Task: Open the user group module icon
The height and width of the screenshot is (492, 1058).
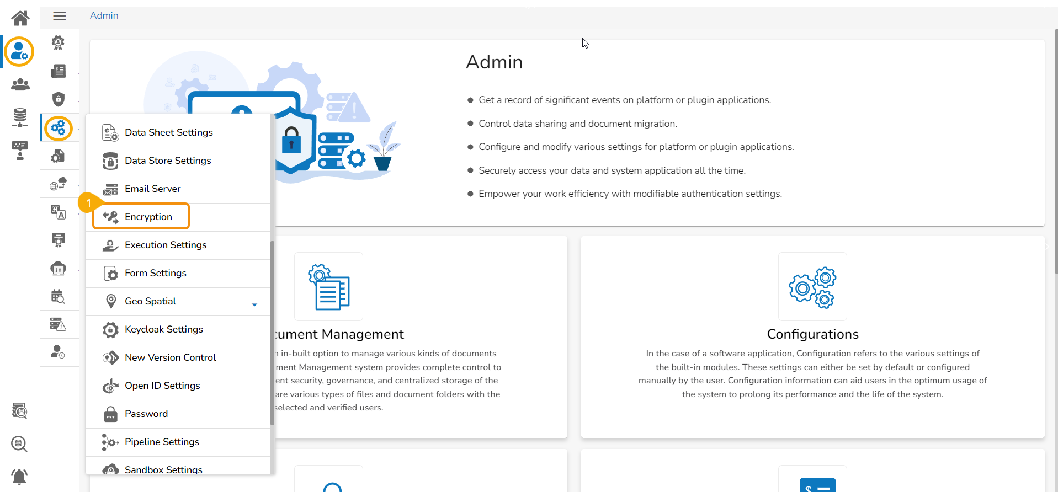Action: coord(20,84)
